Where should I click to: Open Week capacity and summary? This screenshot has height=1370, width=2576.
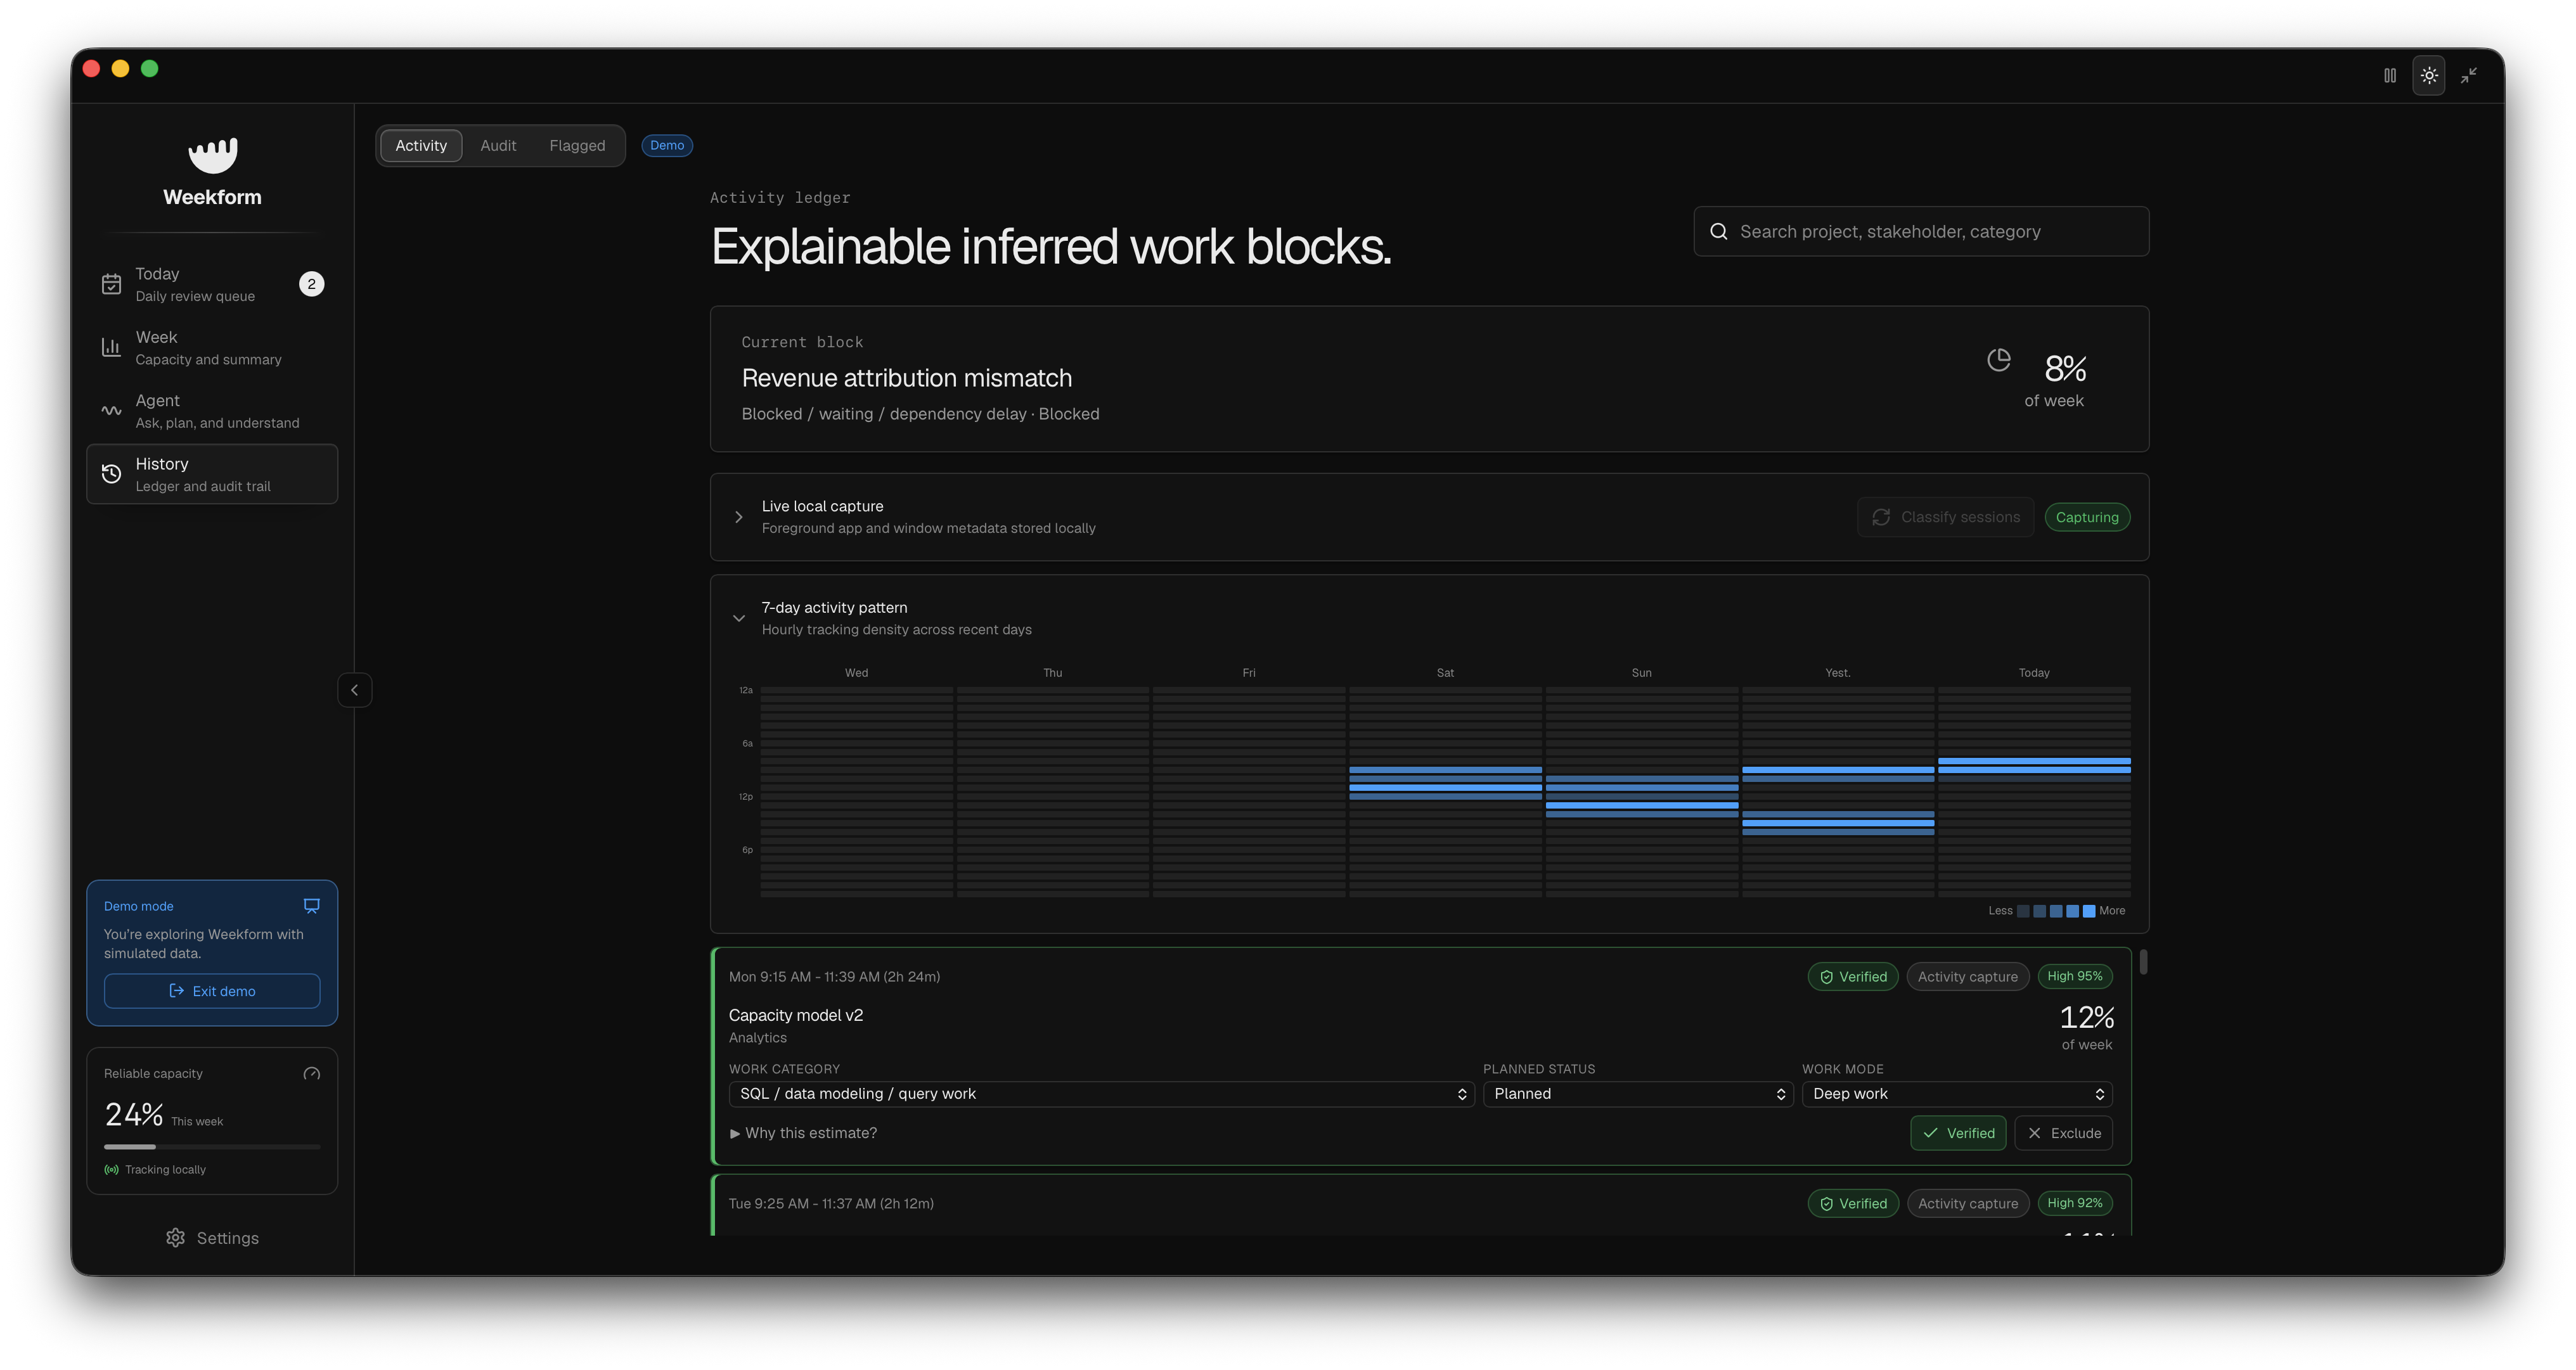(212, 347)
